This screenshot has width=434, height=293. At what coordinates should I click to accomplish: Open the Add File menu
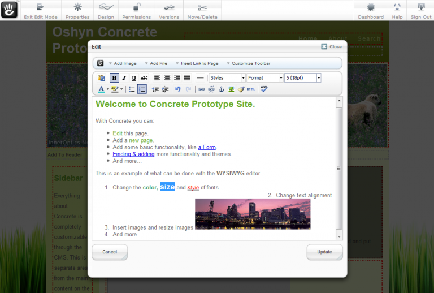[156, 63]
